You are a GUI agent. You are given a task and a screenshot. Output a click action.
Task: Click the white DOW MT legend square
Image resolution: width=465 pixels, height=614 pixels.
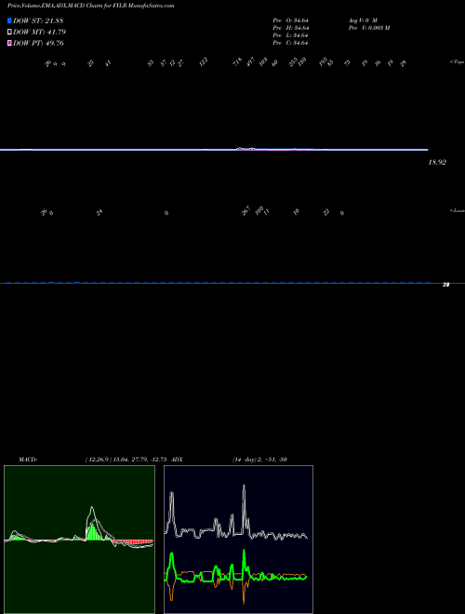tap(9, 32)
